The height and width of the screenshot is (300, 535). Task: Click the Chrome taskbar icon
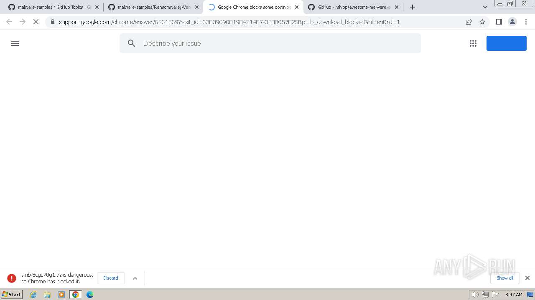pyautogui.click(x=75, y=295)
